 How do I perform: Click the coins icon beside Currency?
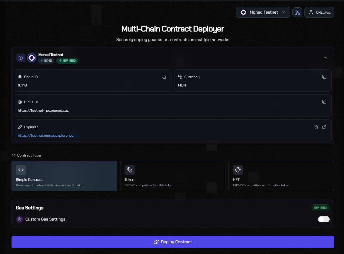180,77
